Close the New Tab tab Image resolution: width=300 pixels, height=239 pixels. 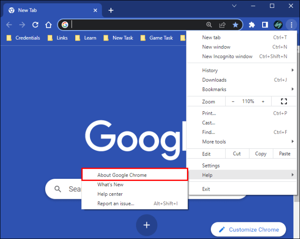95,10
